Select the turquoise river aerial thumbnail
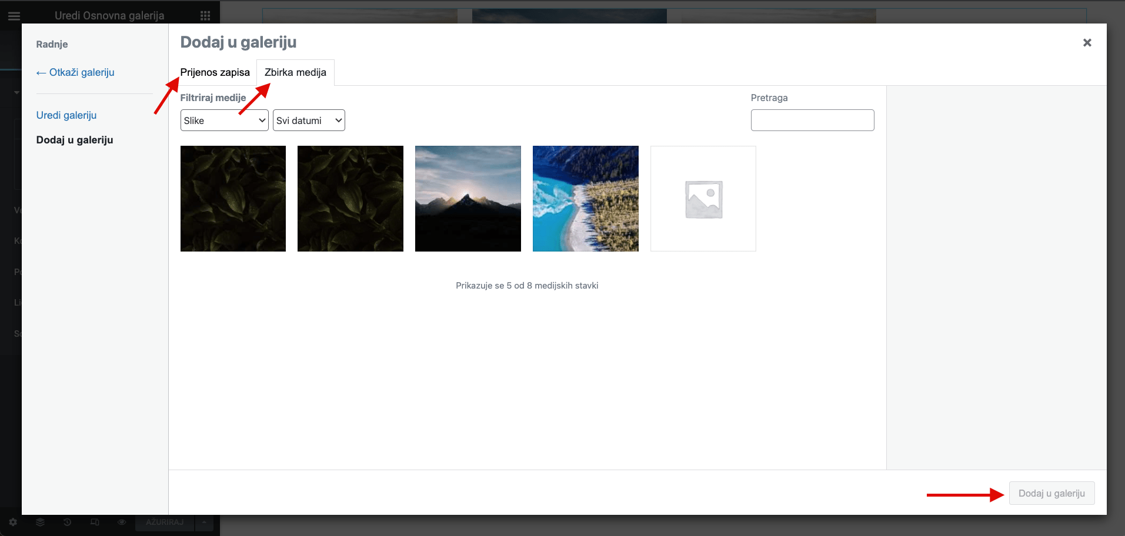Screen dimensions: 1125x536 [586, 199]
